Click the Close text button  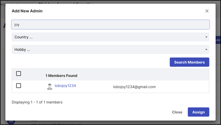point(177,112)
